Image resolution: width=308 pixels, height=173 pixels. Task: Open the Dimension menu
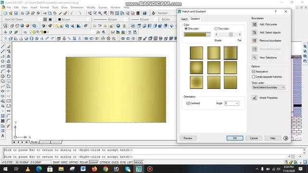tap(77, 7)
